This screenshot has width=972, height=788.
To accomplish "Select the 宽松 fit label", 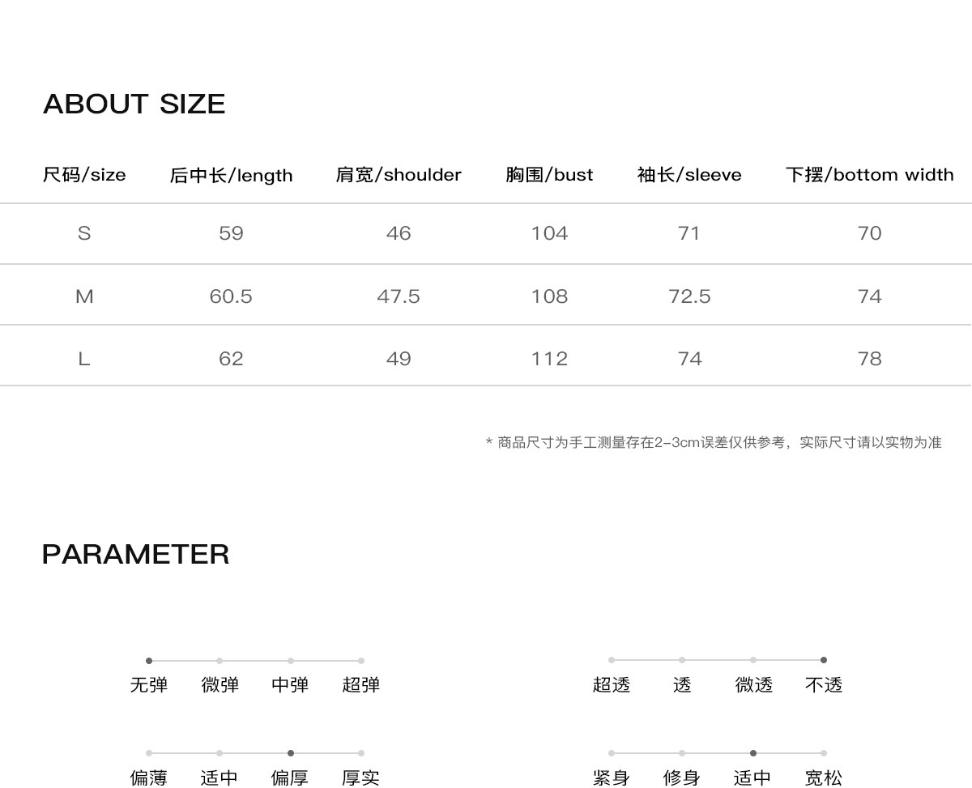I will (x=824, y=778).
